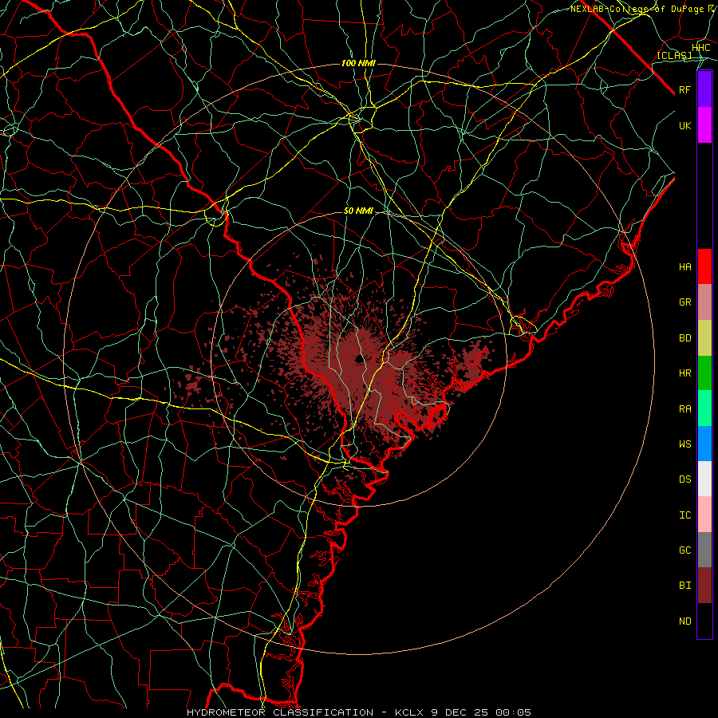Click the GC legend label

point(684,550)
